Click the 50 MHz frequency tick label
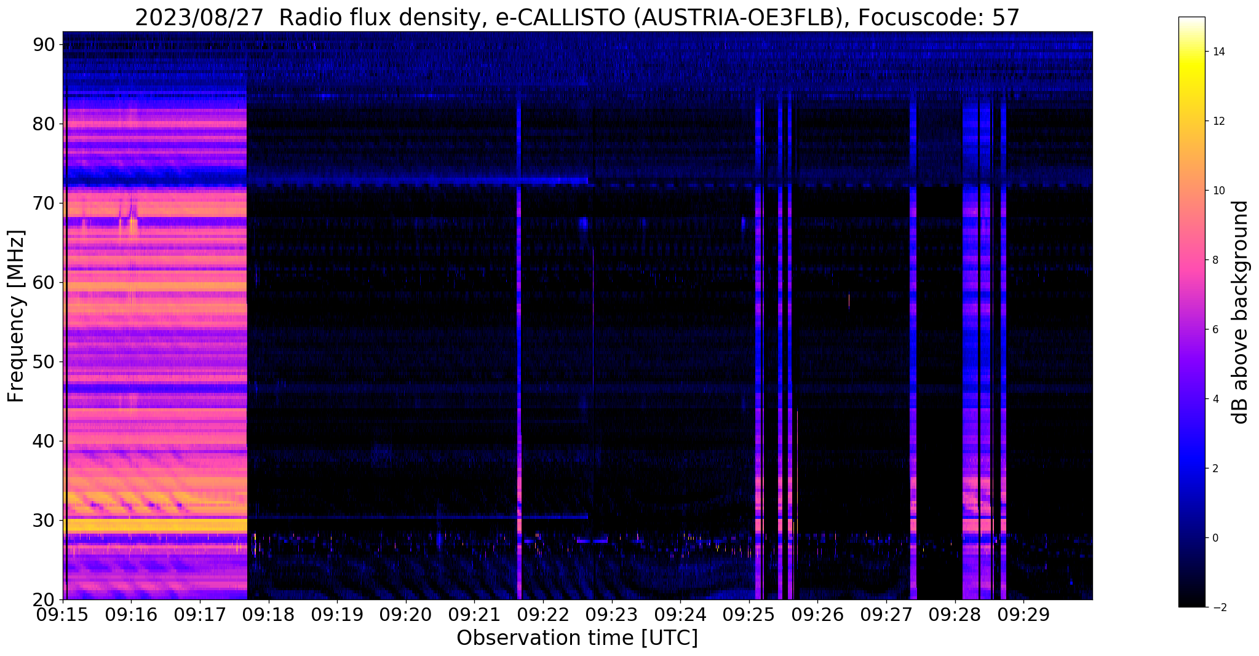The height and width of the screenshot is (656, 1259). coord(44,362)
